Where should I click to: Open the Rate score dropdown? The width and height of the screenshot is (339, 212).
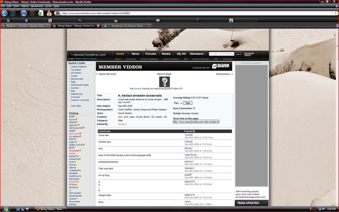click(x=178, y=103)
